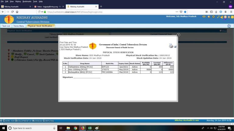Click the horizontal scrollbar right arrow
The height and width of the screenshot is (131, 234).
tap(233, 124)
